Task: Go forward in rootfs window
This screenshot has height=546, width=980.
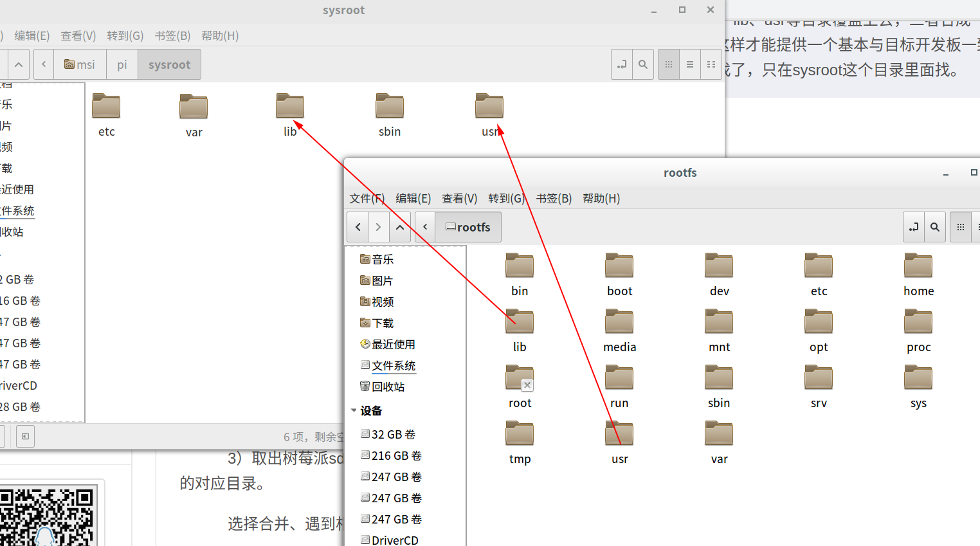Action: (379, 227)
